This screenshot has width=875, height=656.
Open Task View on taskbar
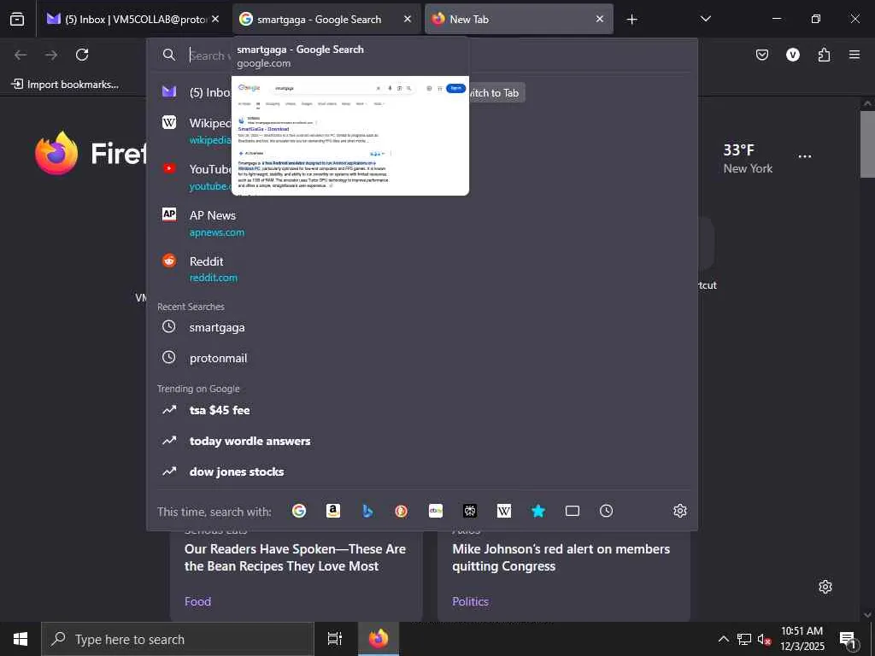tap(334, 639)
